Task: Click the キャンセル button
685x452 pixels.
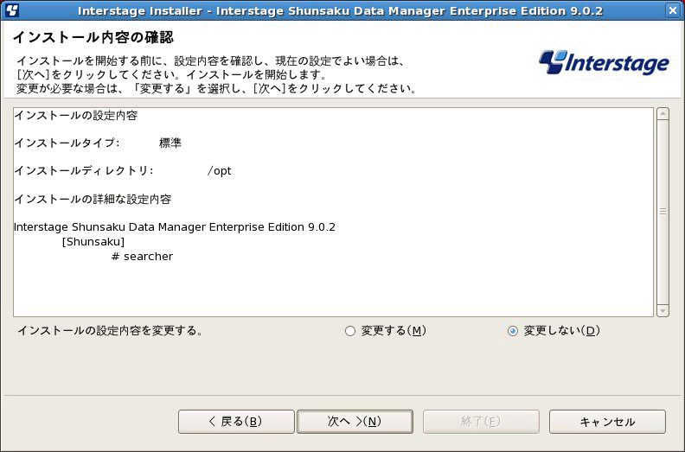Action: coord(607,422)
